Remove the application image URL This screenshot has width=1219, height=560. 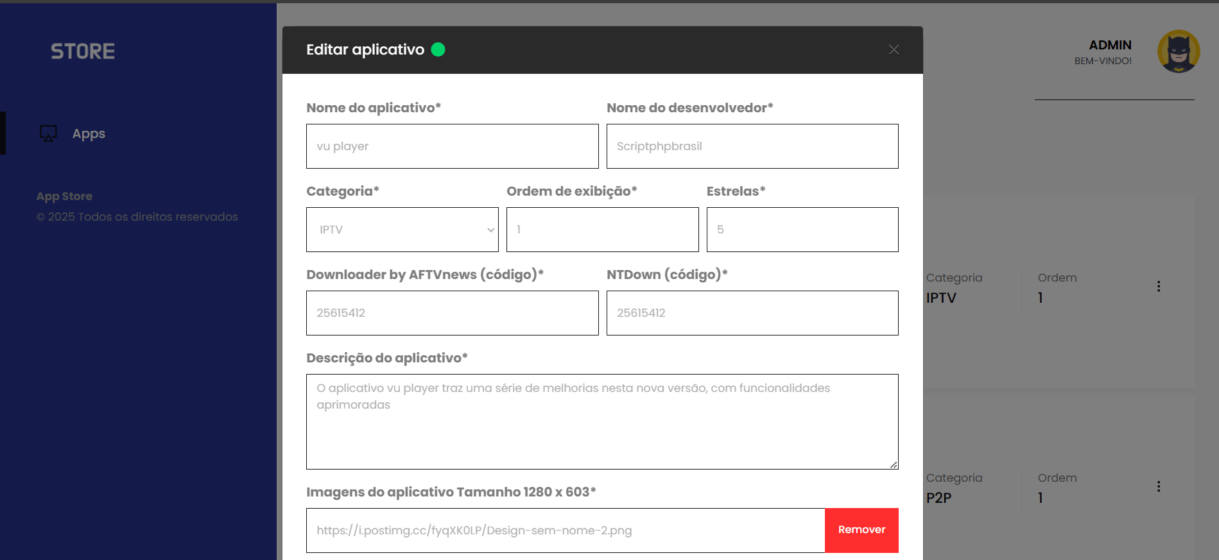point(861,530)
